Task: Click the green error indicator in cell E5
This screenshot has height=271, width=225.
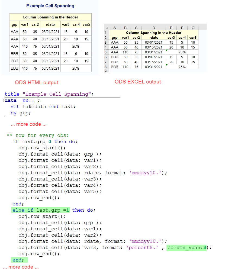Action: (x=166, y=50)
